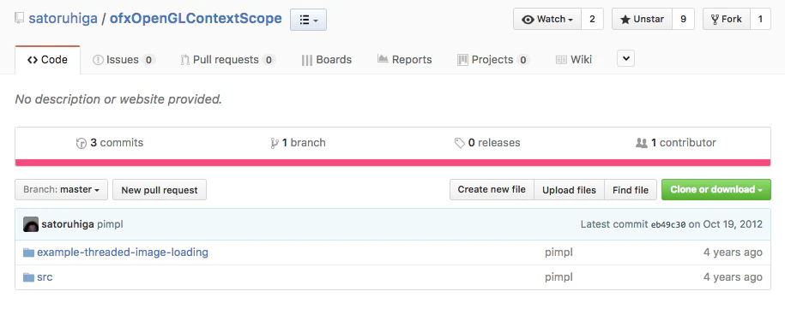Open the Clone or download dropdown
785x309 pixels.
(716, 190)
